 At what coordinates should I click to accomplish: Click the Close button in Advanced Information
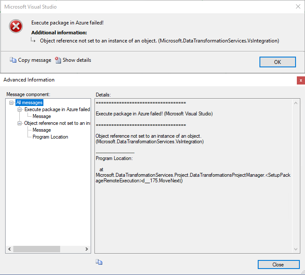click(278, 265)
